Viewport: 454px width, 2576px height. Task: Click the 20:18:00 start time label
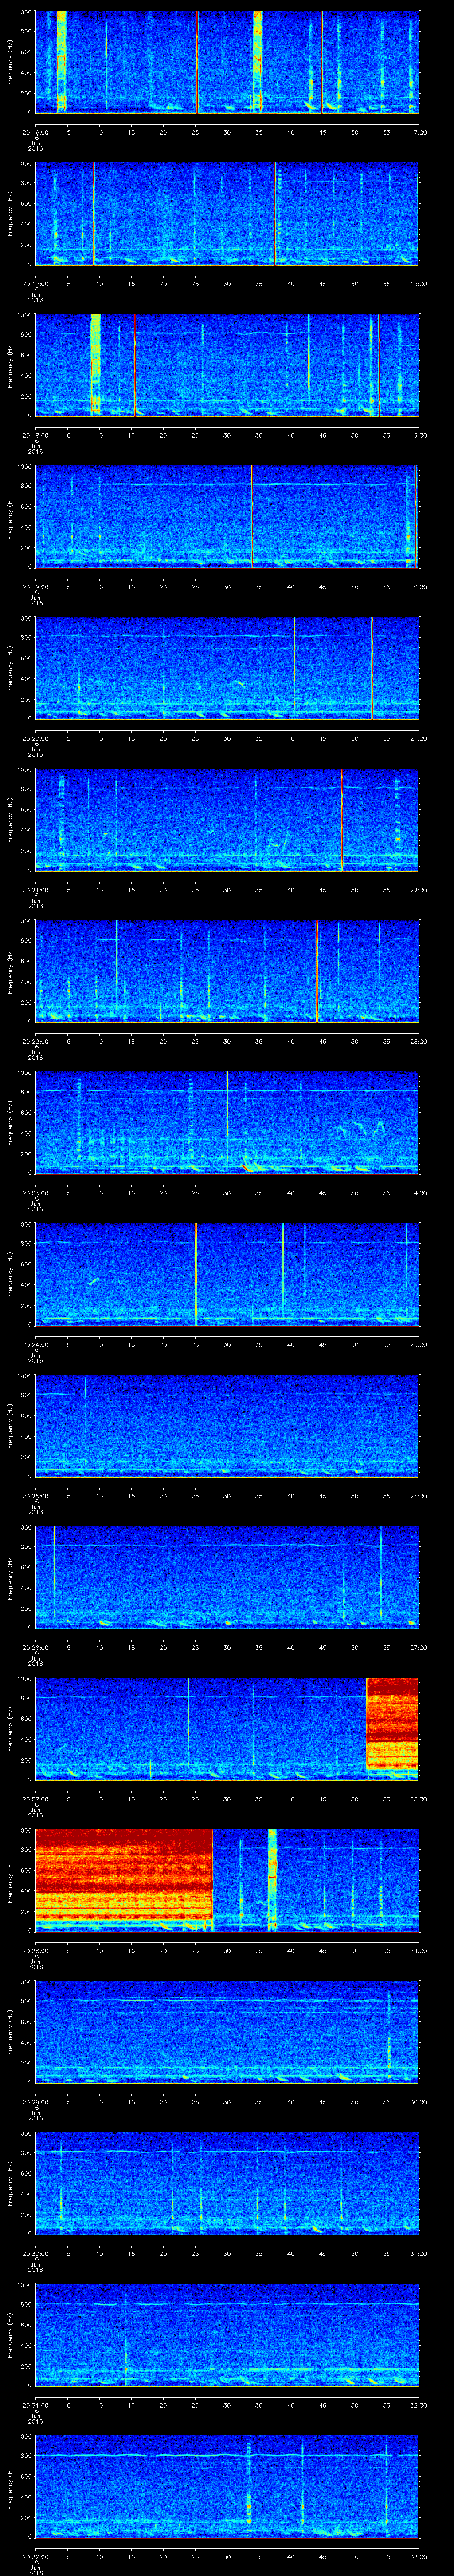coord(36,435)
